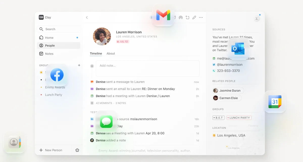Click the Twitter bird icon in Sources
The image size is (303, 162).
(214, 64)
